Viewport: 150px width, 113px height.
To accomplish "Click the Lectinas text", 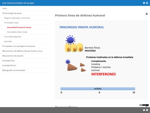I will coord(95,70).
